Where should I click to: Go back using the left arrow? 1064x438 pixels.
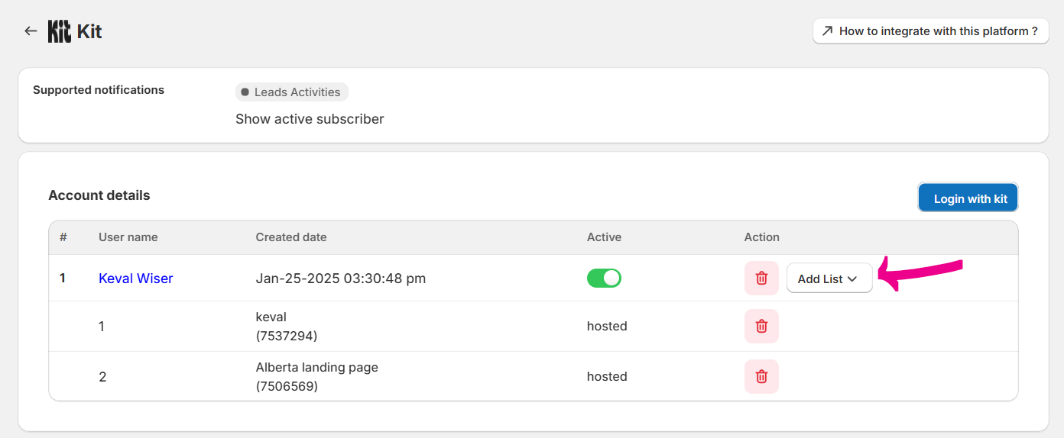click(31, 31)
